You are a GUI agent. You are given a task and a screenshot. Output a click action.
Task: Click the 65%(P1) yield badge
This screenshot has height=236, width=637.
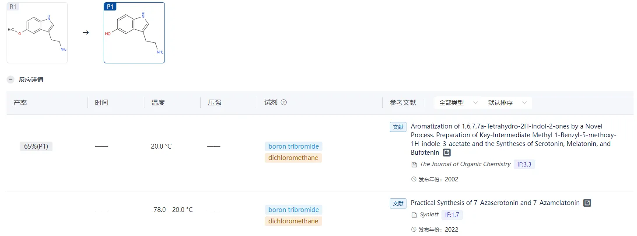[x=36, y=146]
